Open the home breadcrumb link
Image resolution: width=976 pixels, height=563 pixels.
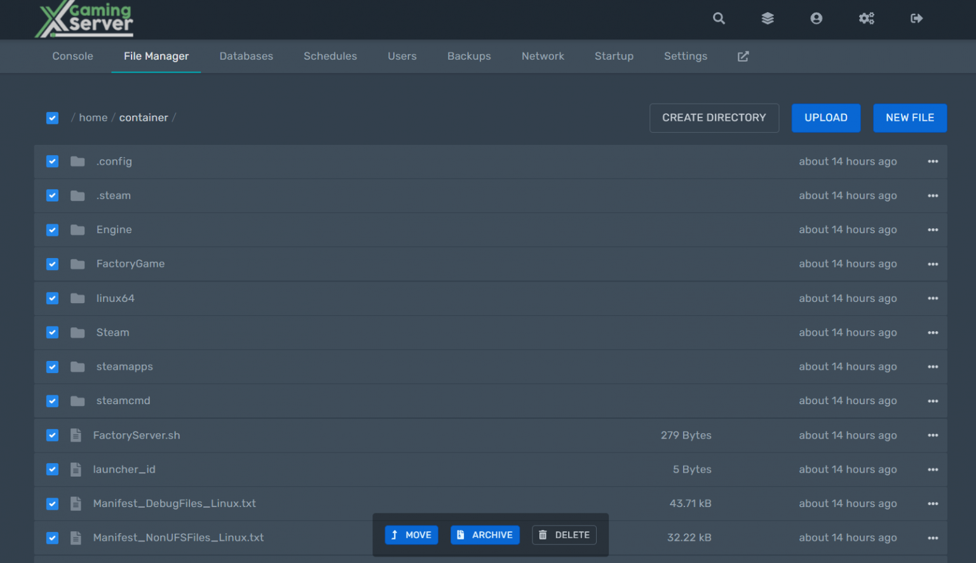[93, 118]
